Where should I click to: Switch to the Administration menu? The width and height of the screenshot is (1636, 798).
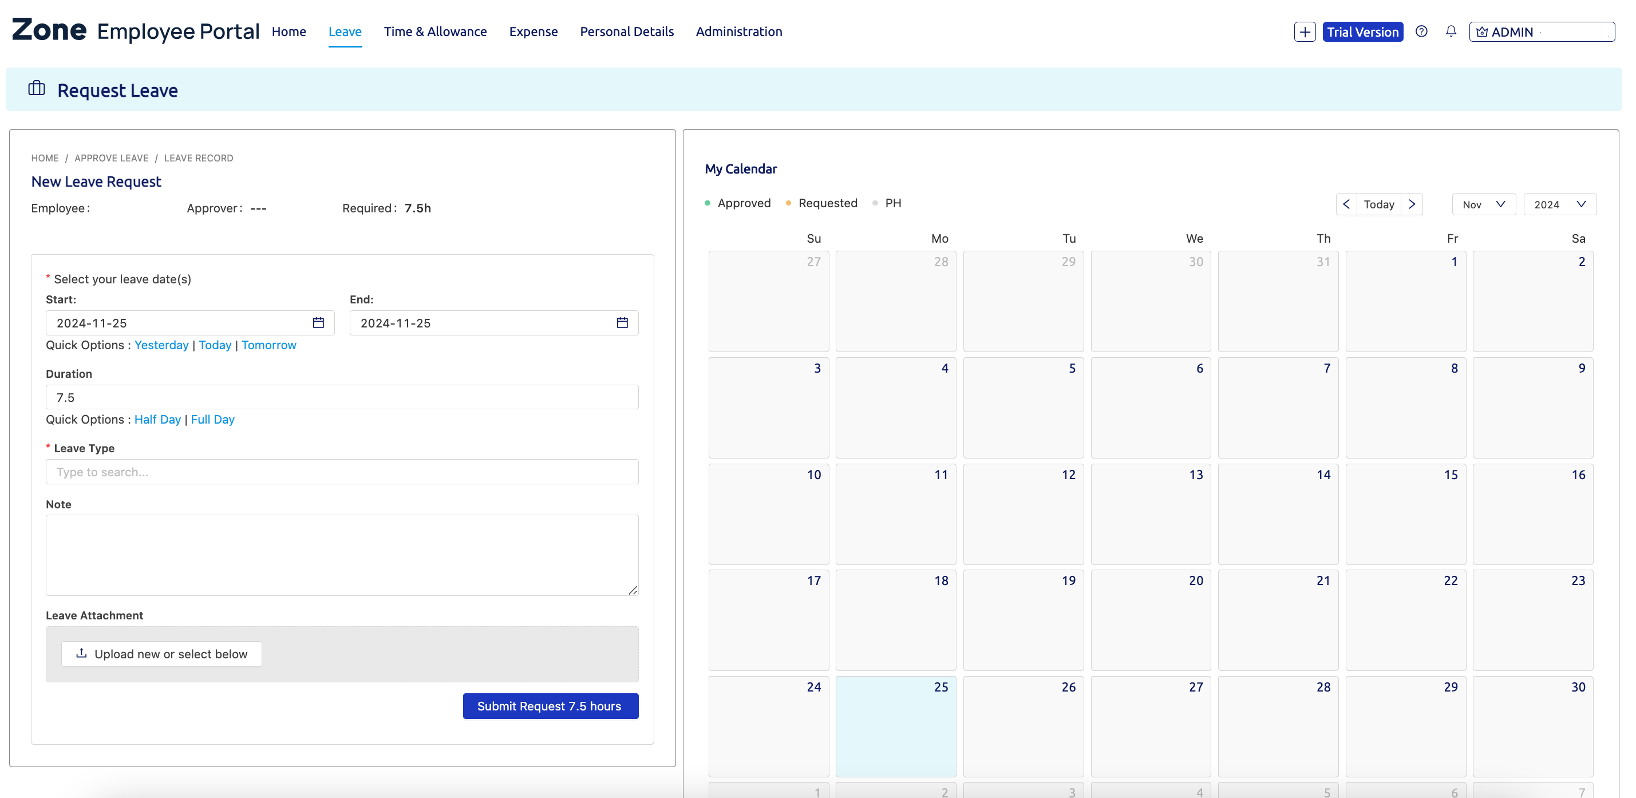(x=738, y=31)
